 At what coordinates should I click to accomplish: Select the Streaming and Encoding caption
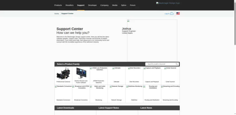point(170,100)
